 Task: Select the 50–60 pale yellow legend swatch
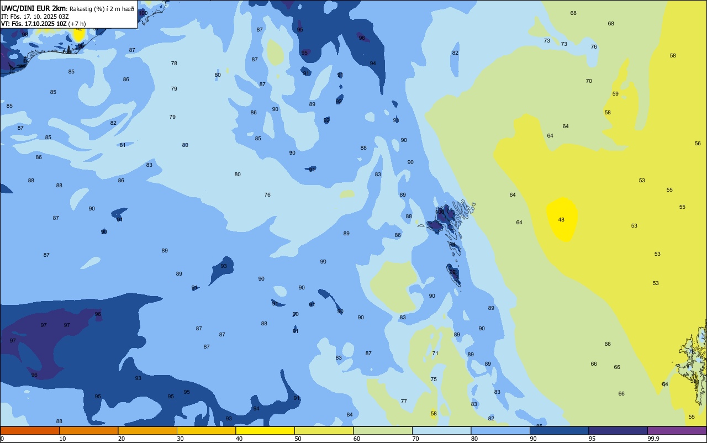pyautogui.click(x=324, y=430)
